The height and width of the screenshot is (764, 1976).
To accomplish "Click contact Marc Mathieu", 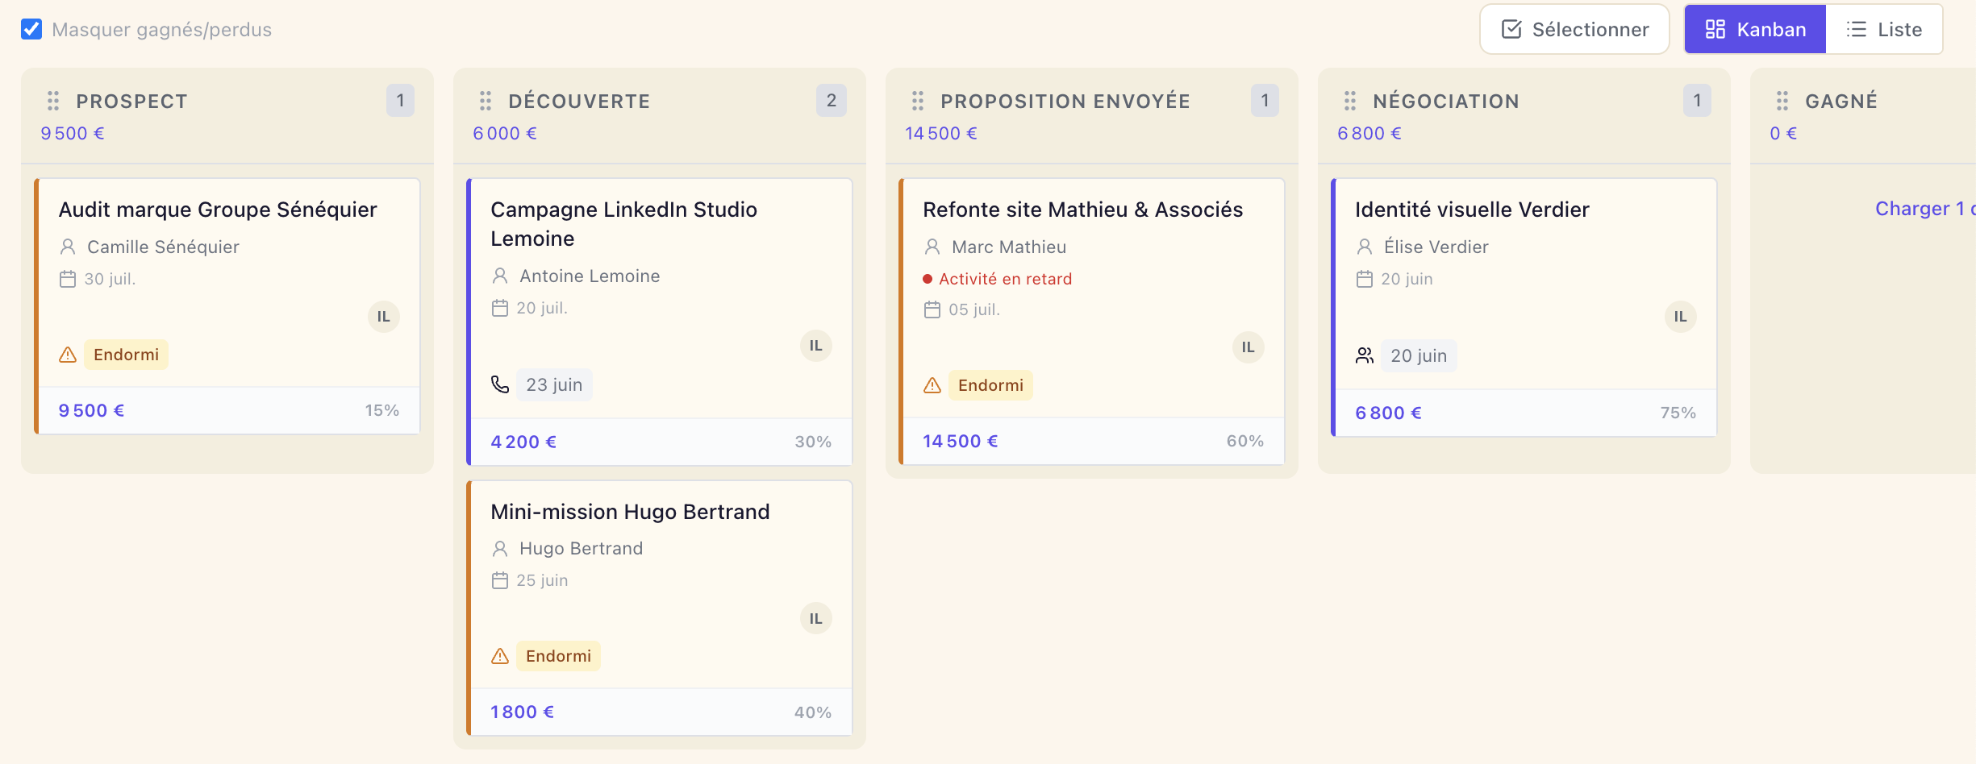I will tap(1009, 247).
